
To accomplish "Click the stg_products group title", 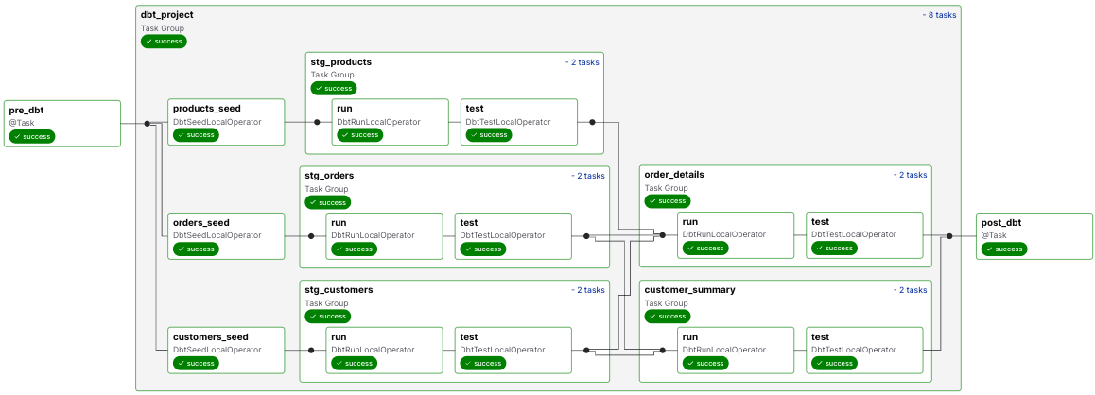I will click(x=340, y=62).
